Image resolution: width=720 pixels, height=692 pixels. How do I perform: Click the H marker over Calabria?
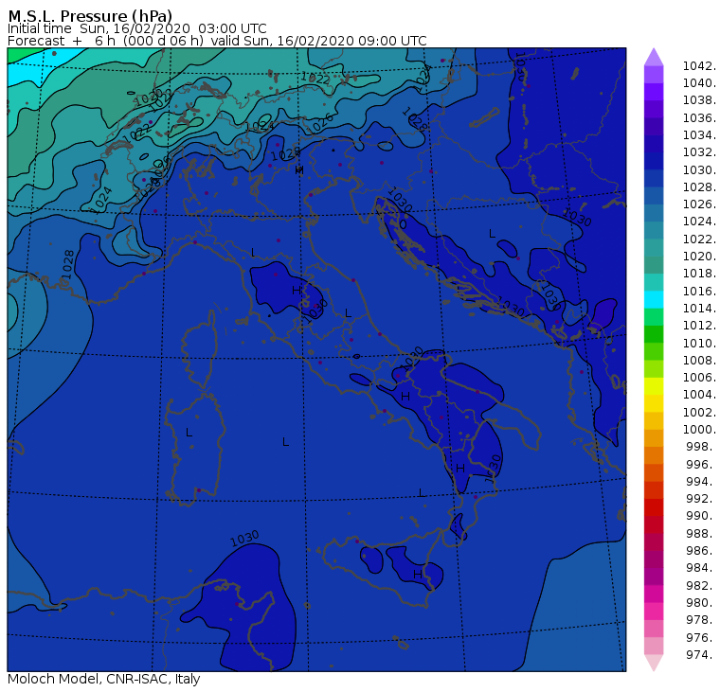(x=460, y=468)
